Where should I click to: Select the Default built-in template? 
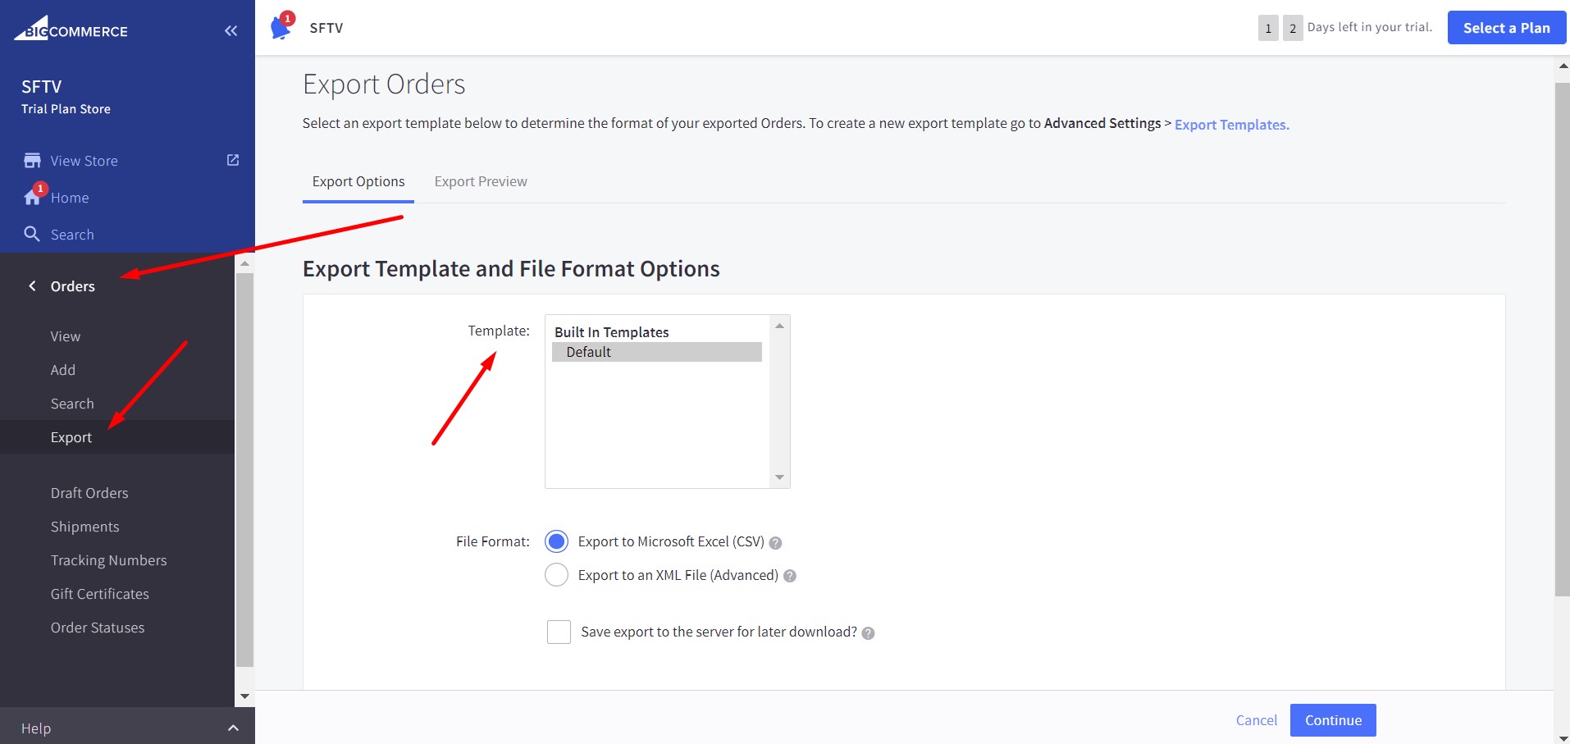(x=588, y=351)
